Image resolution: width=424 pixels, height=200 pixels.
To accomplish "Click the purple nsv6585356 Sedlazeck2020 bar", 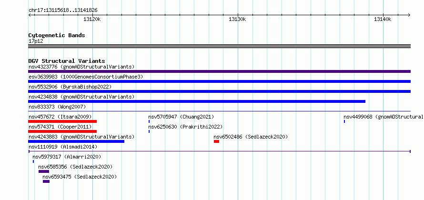I will (x=44, y=171).
